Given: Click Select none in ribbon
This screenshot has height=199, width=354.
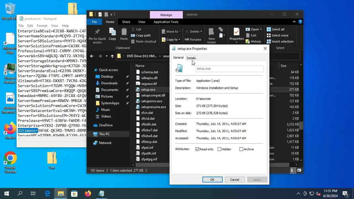Looking at the screenshot, I should [277, 35].
